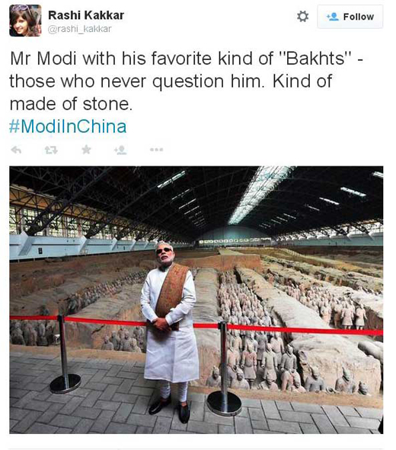This screenshot has height=450, width=396.
Task: Click the reply arrow icon
Action: (x=16, y=150)
